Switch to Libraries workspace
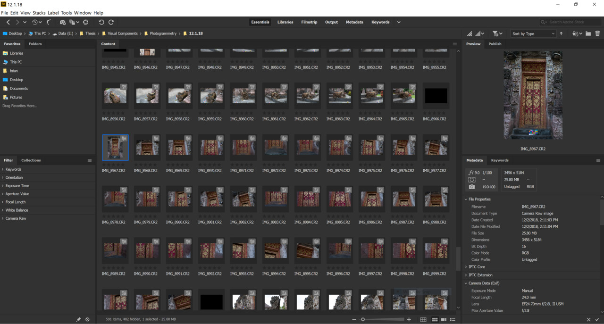Screen dimensions: 604x324 tap(285, 22)
